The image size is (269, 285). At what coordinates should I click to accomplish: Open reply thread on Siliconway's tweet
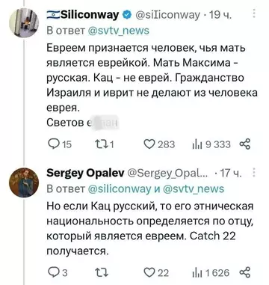pyautogui.click(x=59, y=144)
